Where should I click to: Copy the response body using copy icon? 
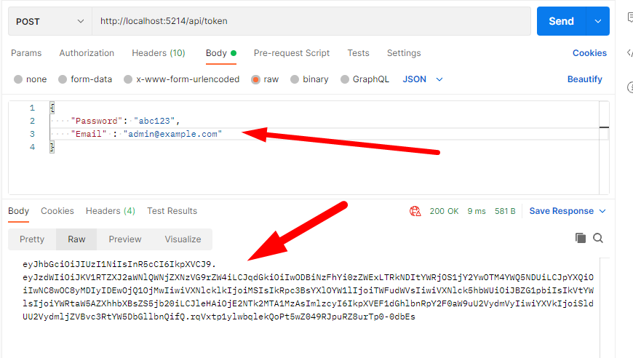point(580,238)
